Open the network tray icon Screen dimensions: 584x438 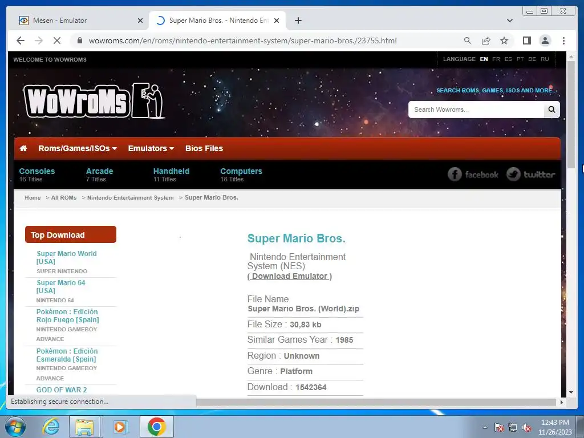click(x=513, y=427)
